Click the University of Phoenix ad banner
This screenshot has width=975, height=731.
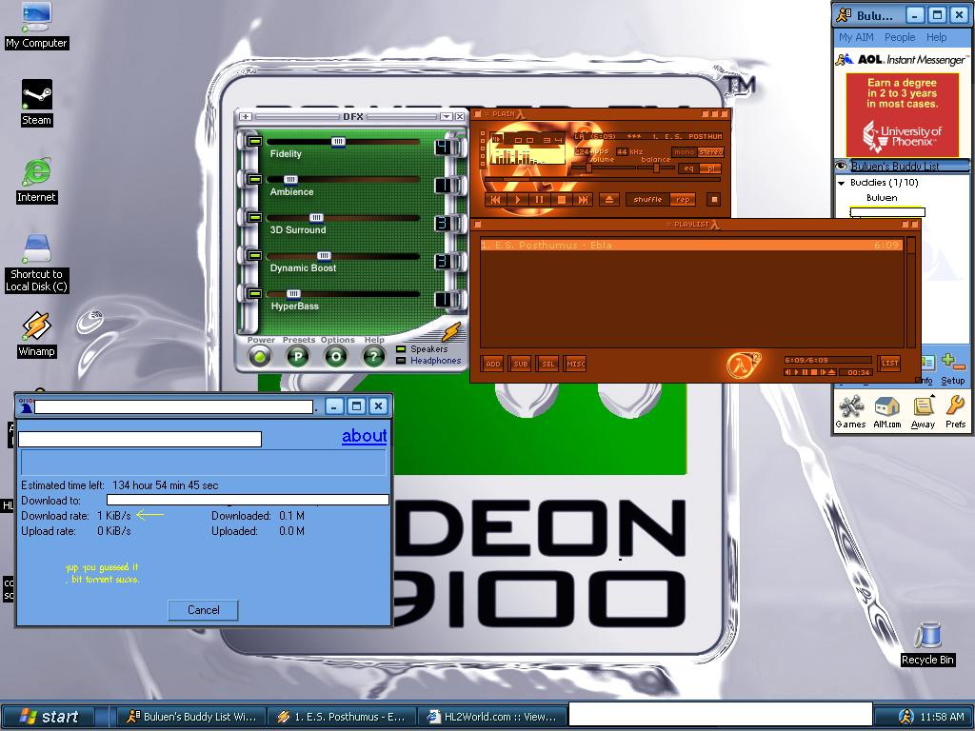(903, 114)
